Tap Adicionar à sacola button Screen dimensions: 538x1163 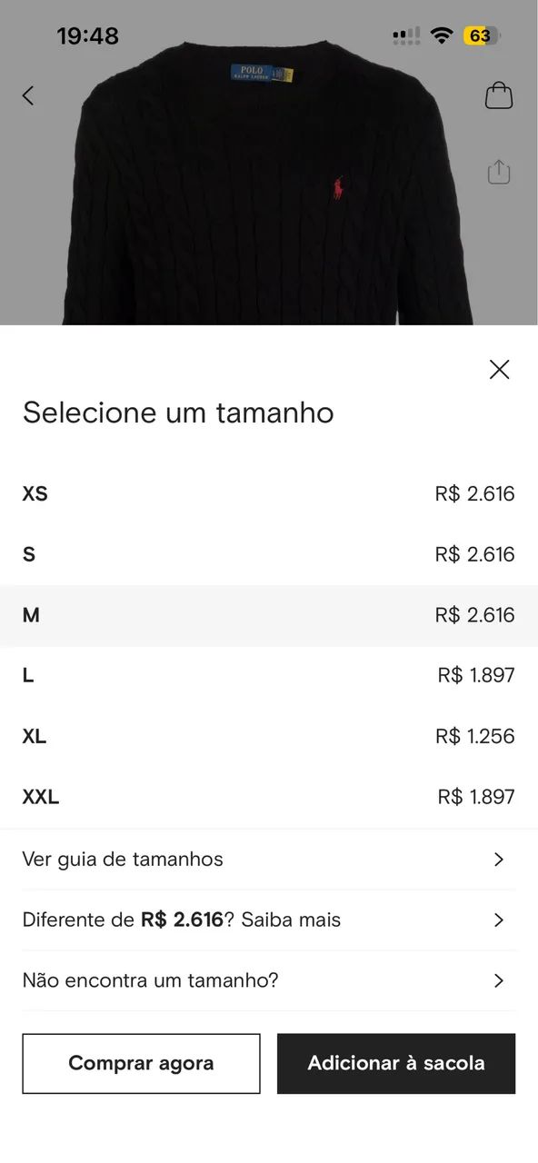[x=396, y=1063]
